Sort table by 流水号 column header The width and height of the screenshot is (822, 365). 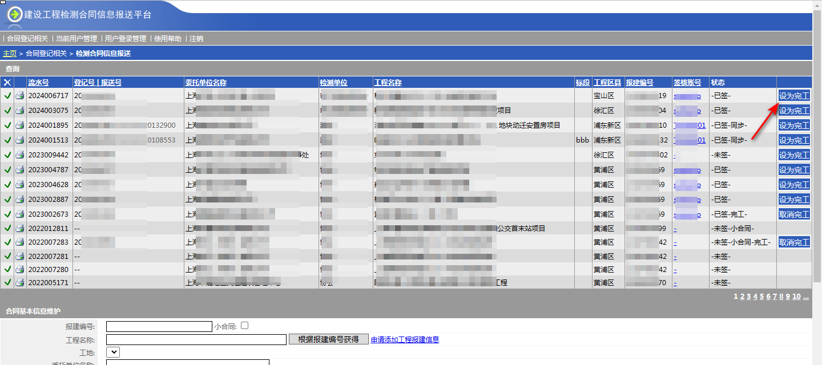point(39,83)
